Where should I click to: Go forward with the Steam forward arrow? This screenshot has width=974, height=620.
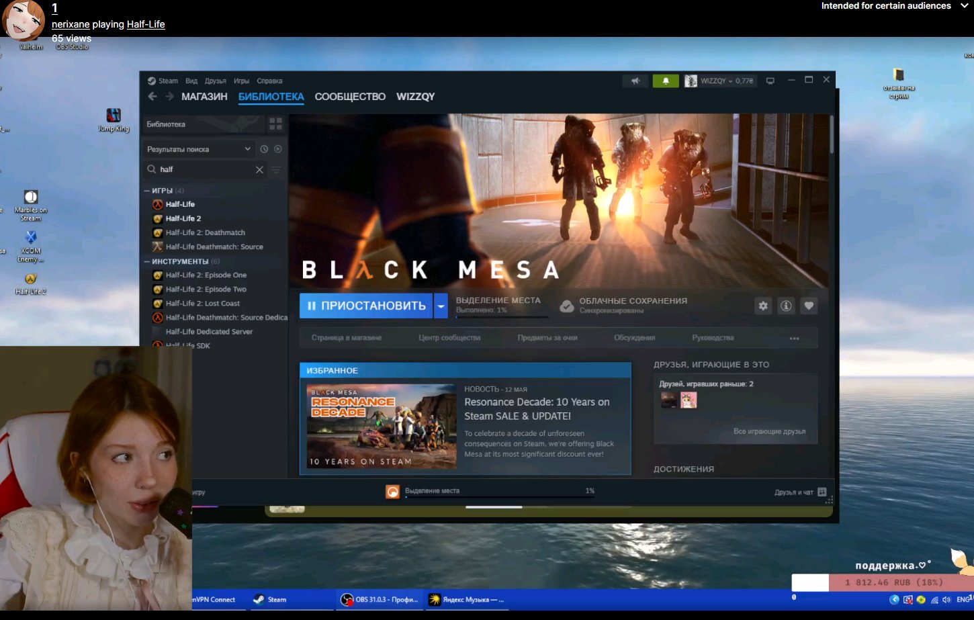coord(169,97)
